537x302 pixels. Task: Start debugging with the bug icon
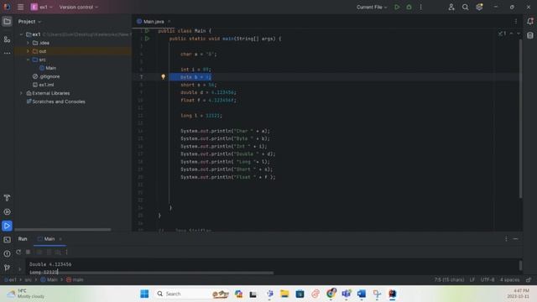(409, 7)
